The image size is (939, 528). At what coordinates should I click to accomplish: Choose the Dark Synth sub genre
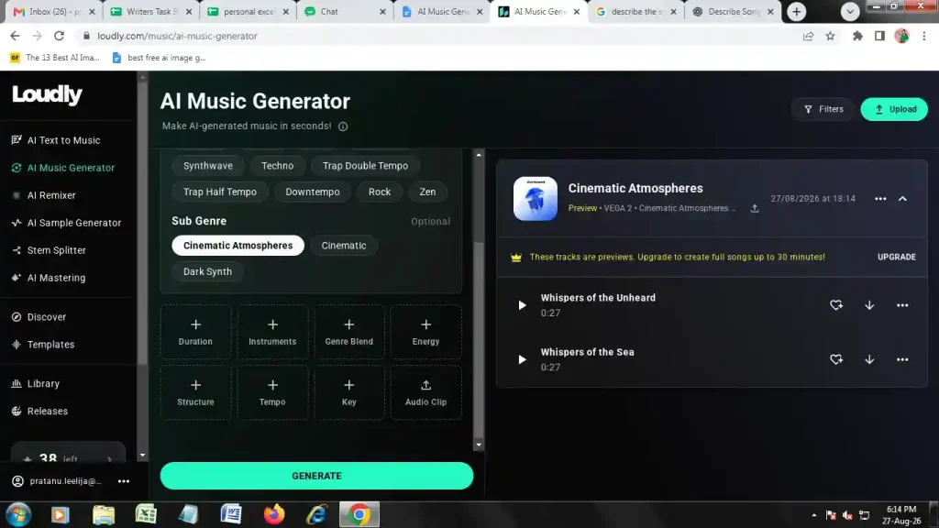(207, 271)
